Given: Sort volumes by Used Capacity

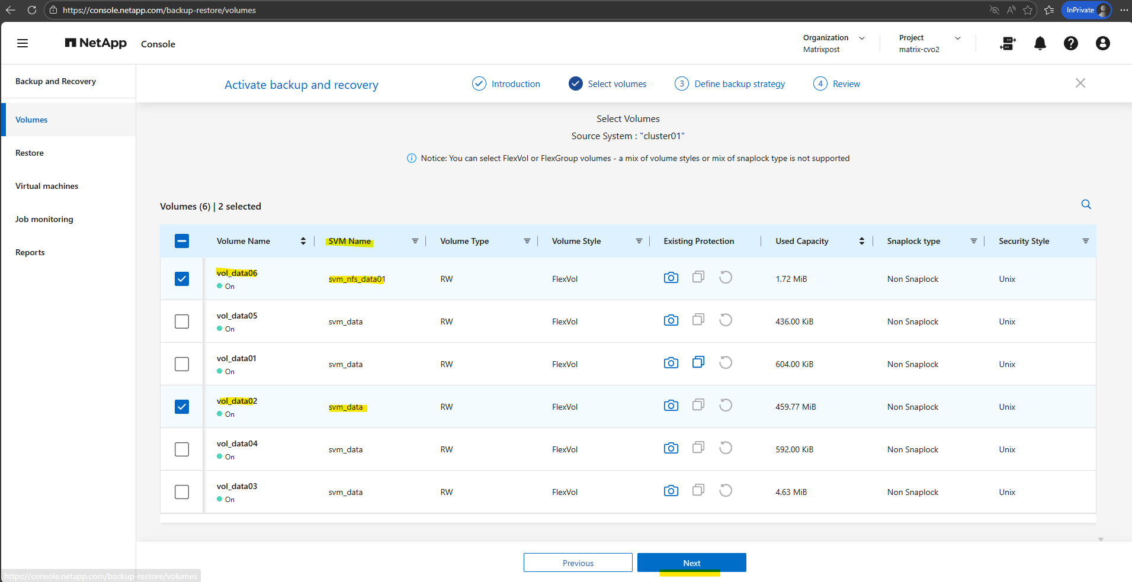Looking at the screenshot, I should 861,241.
